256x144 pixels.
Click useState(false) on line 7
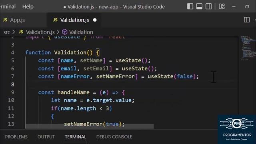point(172,76)
